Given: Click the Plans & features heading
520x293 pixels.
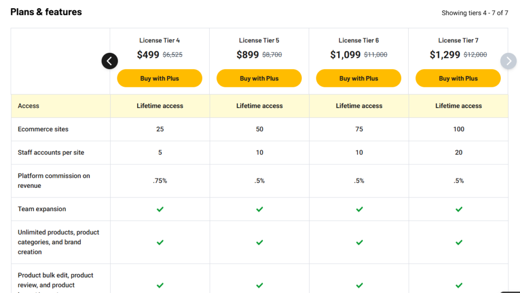Looking at the screenshot, I should coord(46,12).
